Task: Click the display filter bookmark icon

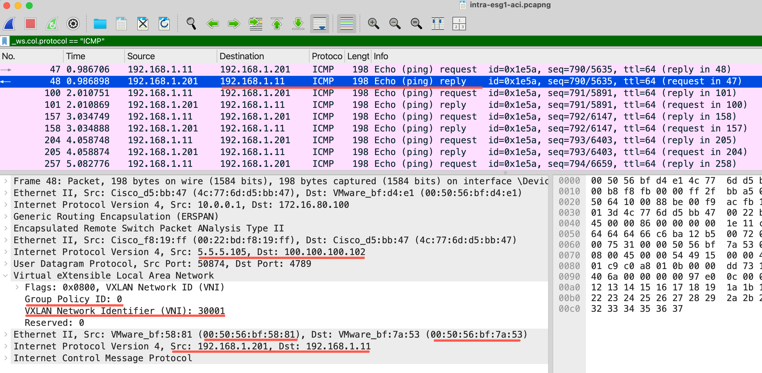Action: point(5,41)
